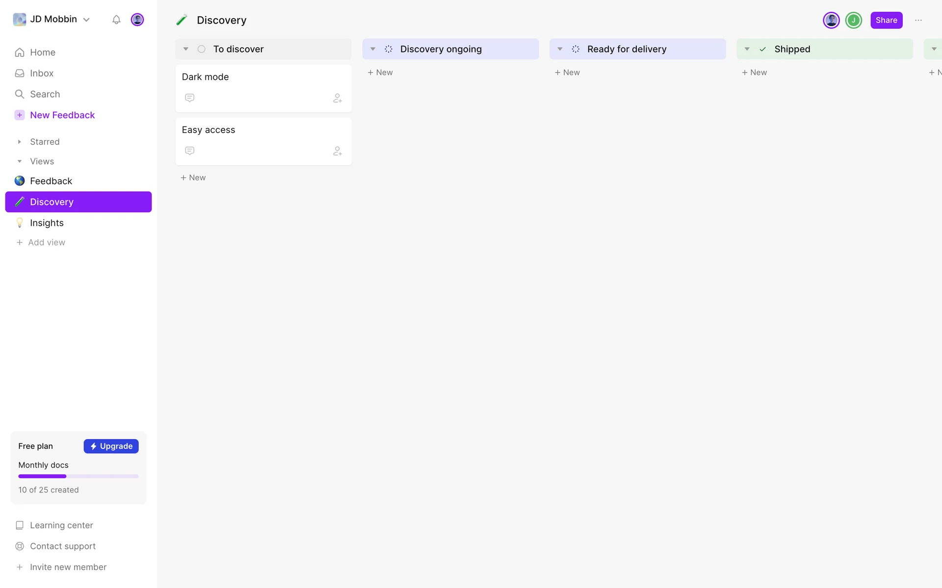Collapse the To discover column
Screen dimensions: 942x588
point(185,49)
